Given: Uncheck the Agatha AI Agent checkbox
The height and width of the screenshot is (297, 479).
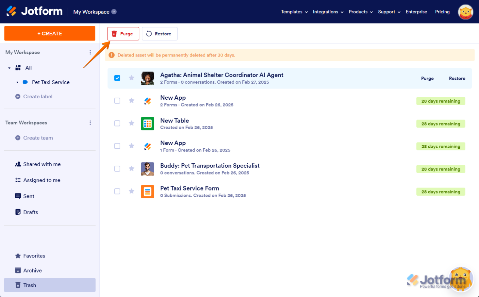Looking at the screenshot, I should [117, 78].
